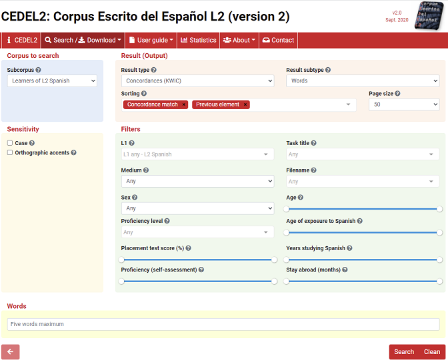Enable the Case sensitivity checkbox
Image resolution: width=448 pixels, height=360 pixels.
10,143
